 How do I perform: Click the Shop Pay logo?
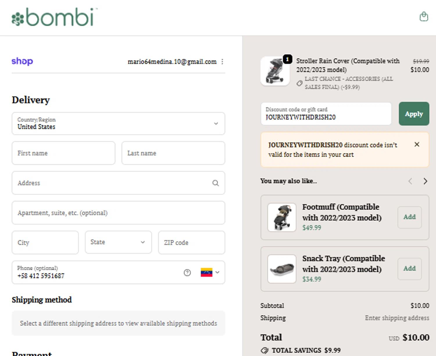[x=22, y=61]
